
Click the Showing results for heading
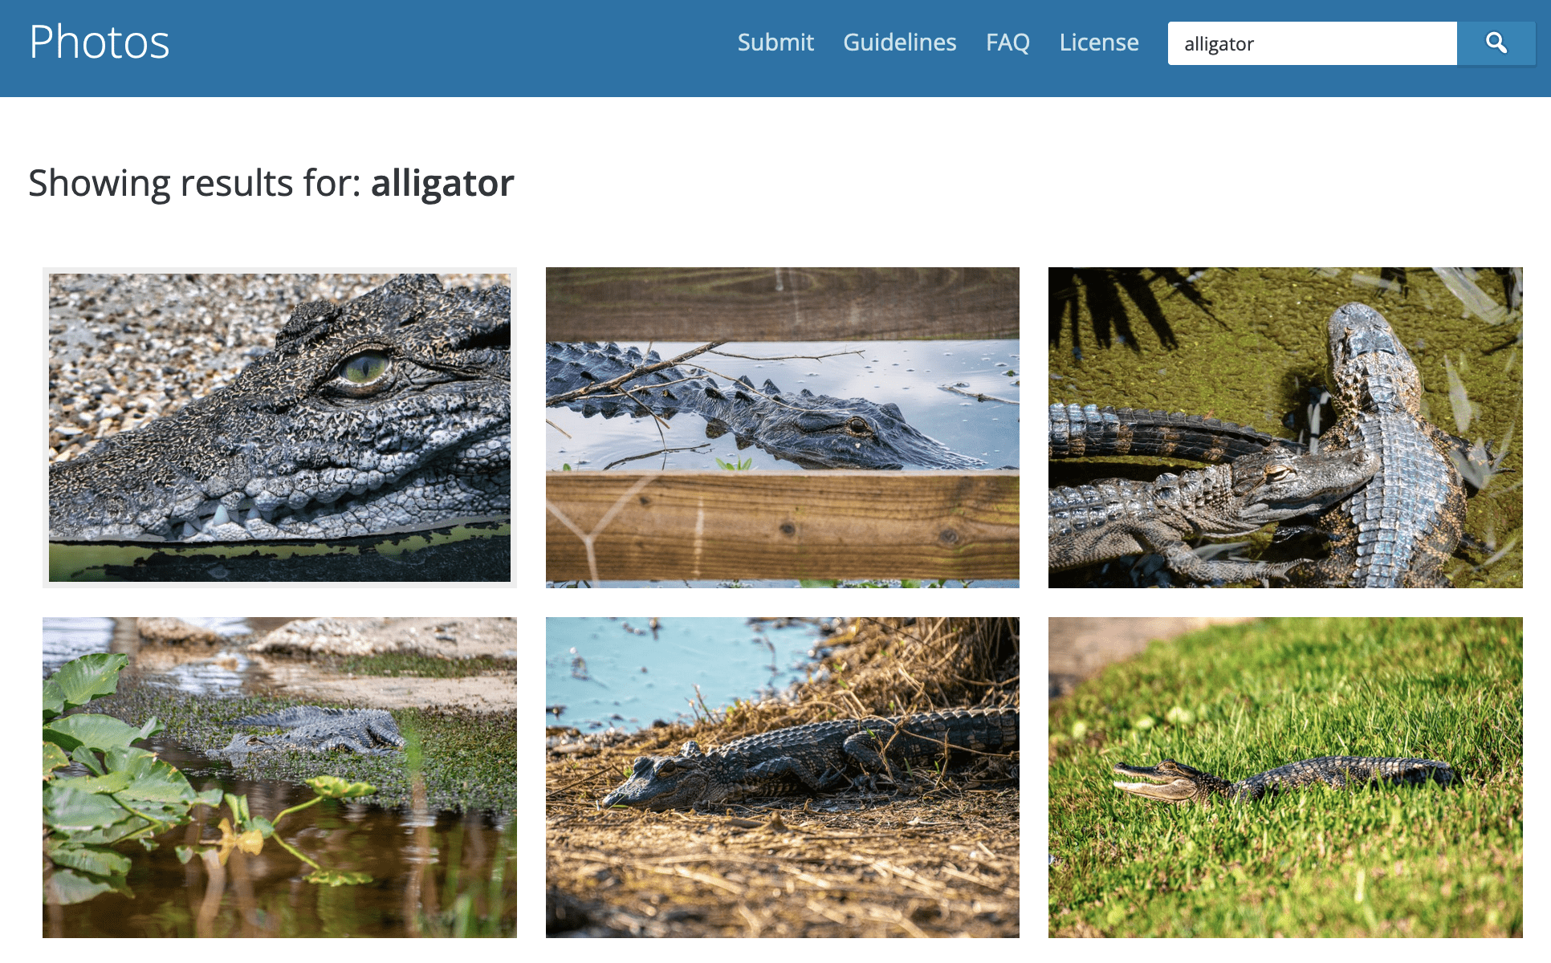[271, 183]
